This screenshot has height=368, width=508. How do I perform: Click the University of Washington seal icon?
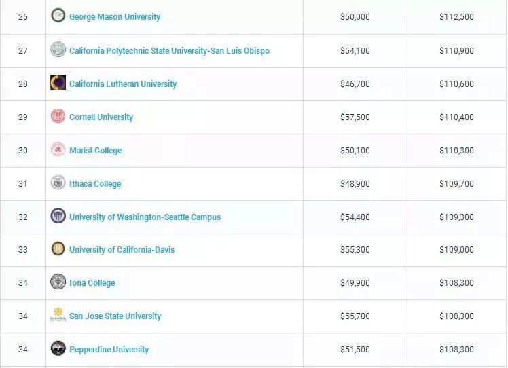click(x=58, y=216)
